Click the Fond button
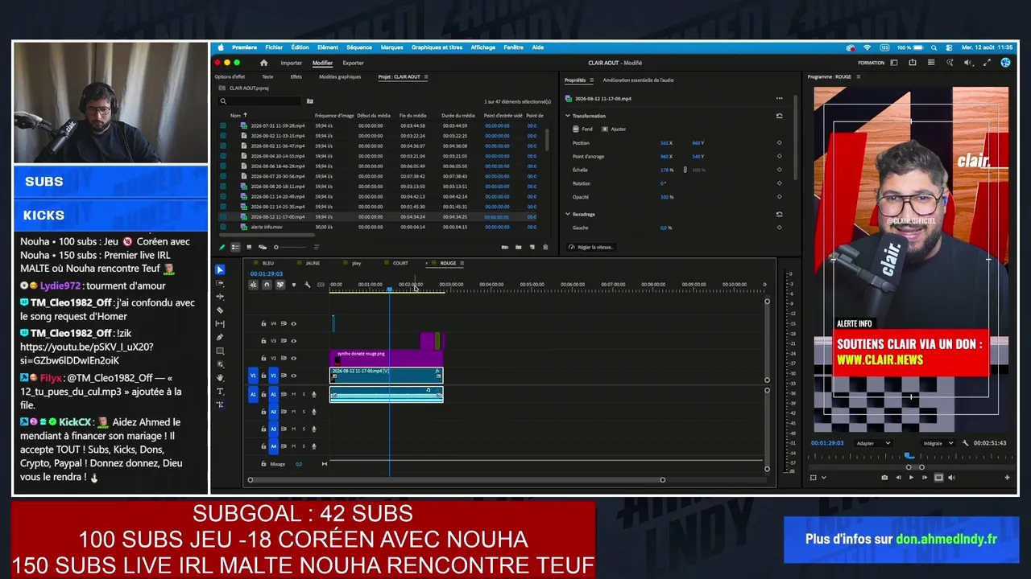Screen dimensions: 1031x579 pos(582,129)
